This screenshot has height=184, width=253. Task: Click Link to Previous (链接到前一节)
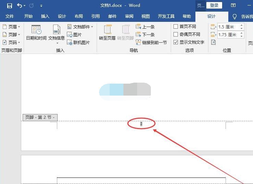151,42
